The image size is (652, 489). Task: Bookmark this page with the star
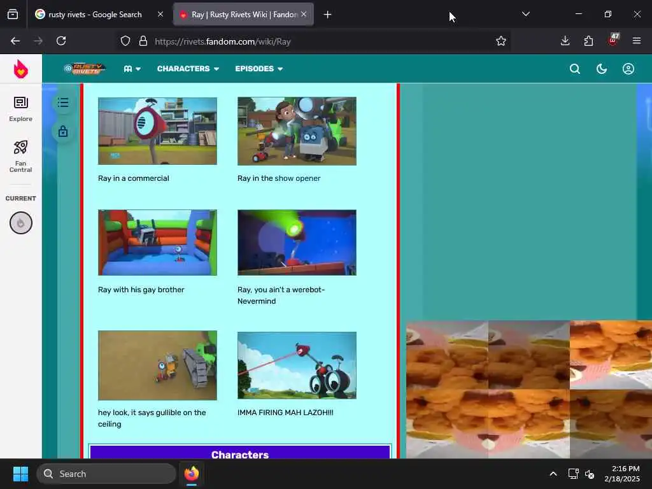pyautogui.click(x=501, y=41)
